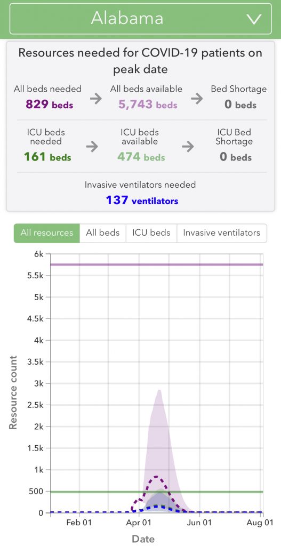Click the 161 ICU beds needed value

click(47, 157)
